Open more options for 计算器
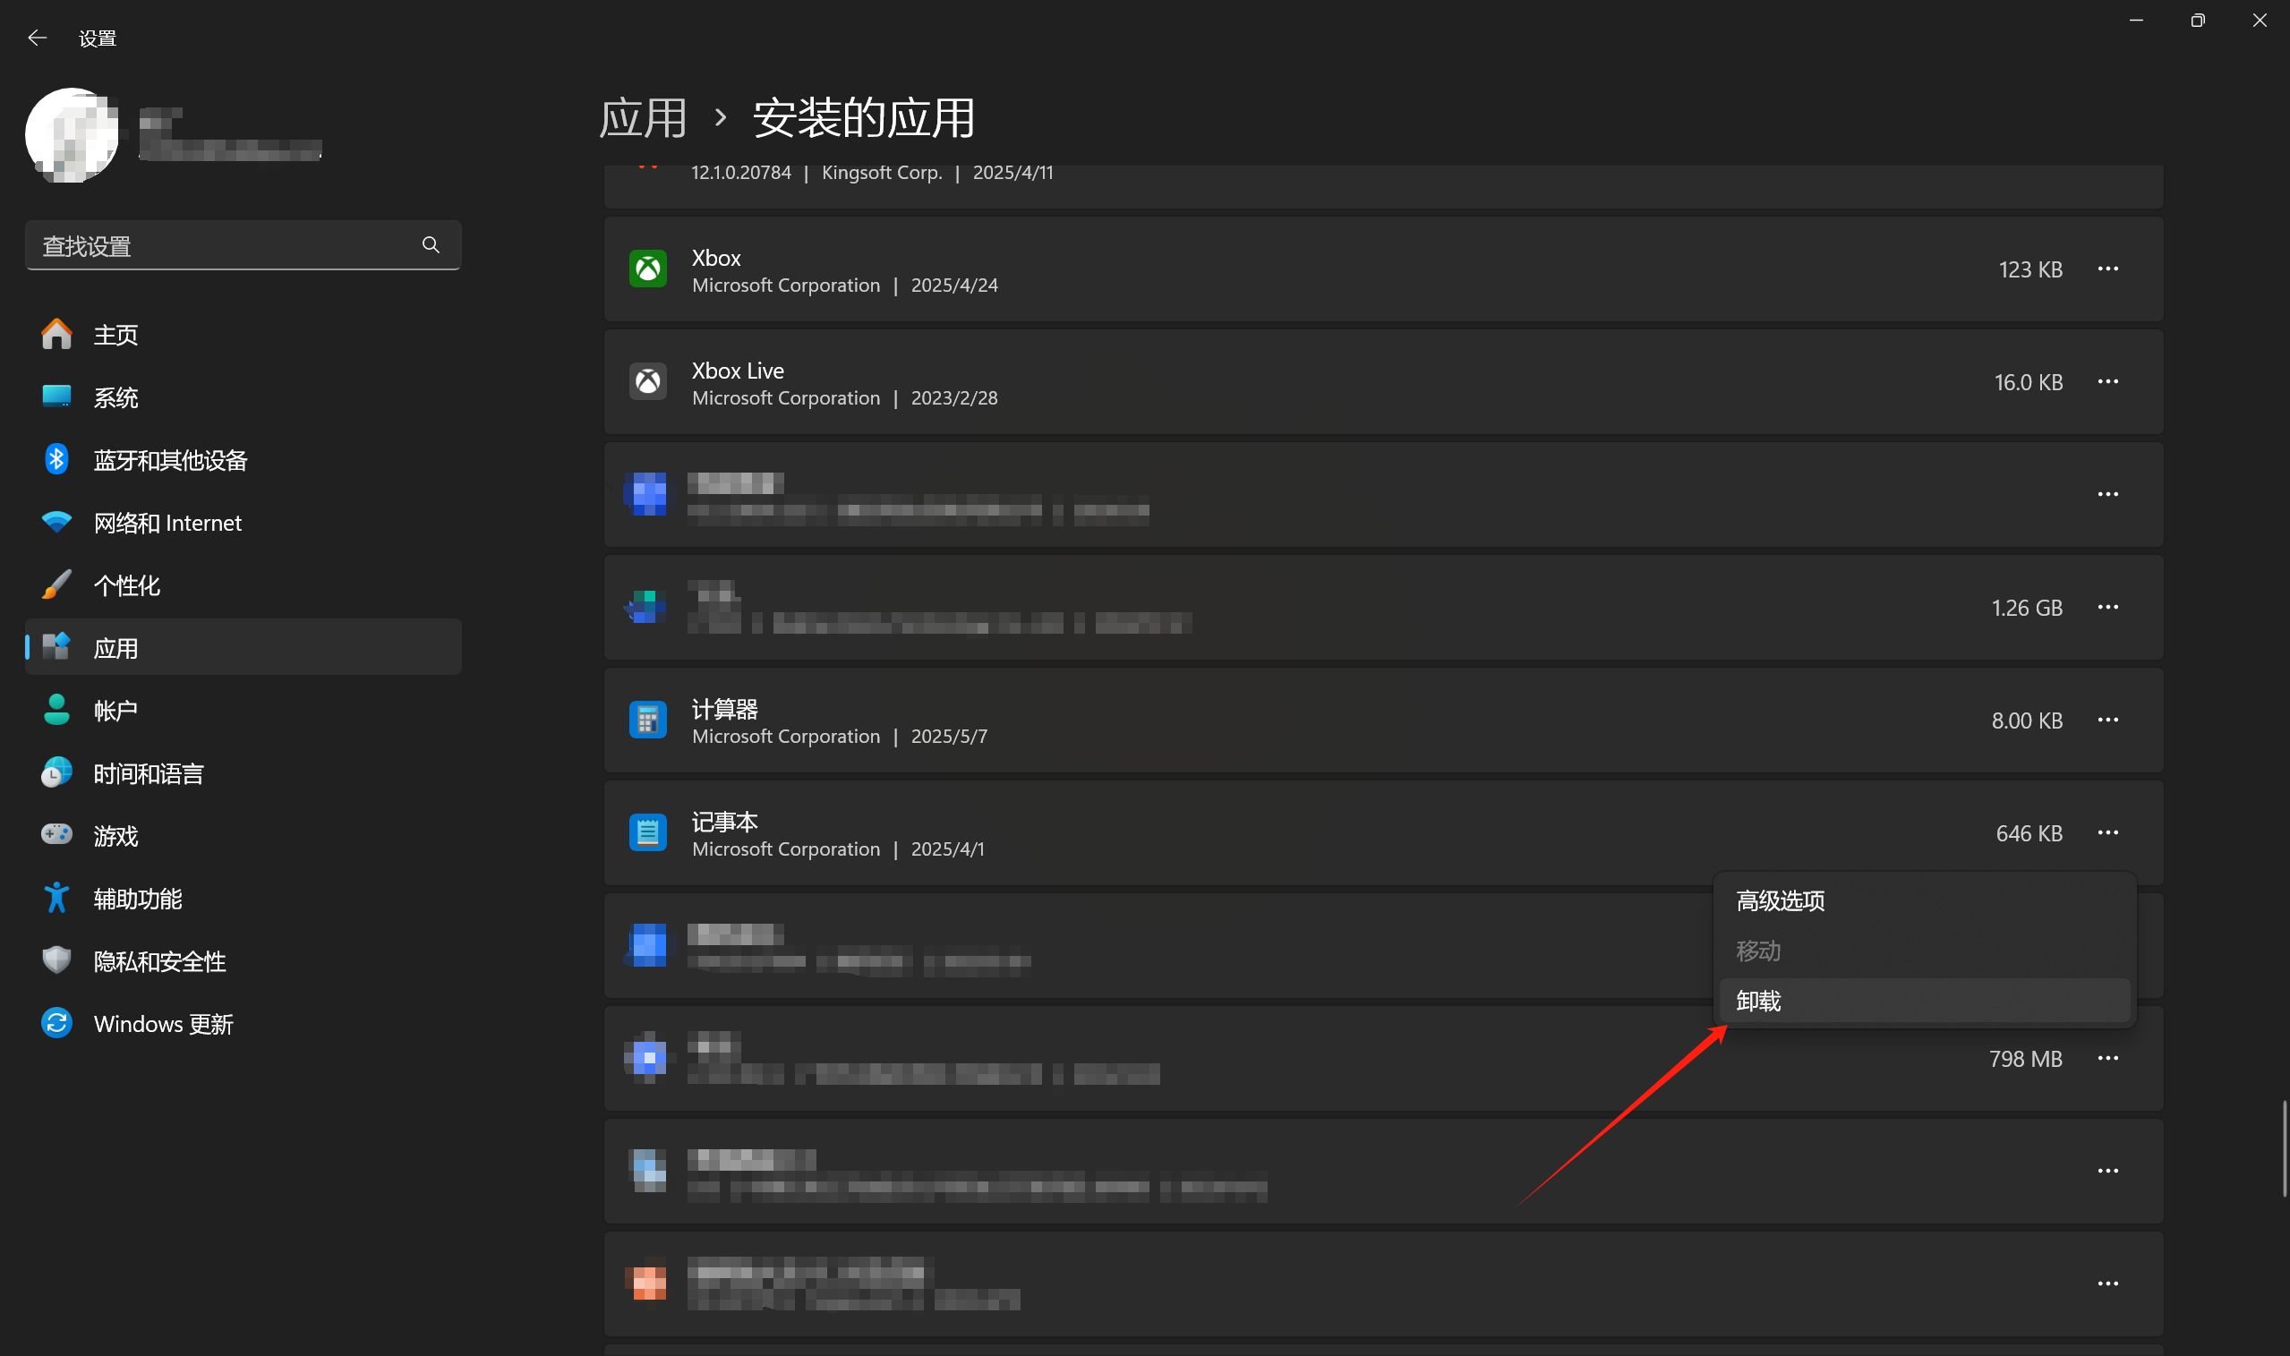Screen dimensions: 2290x1356 [2108, 719]
